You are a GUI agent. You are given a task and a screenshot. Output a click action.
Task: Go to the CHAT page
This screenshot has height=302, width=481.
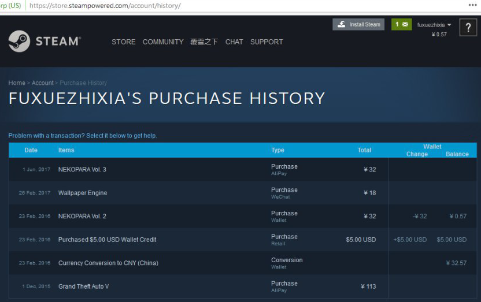coord(234,42)
